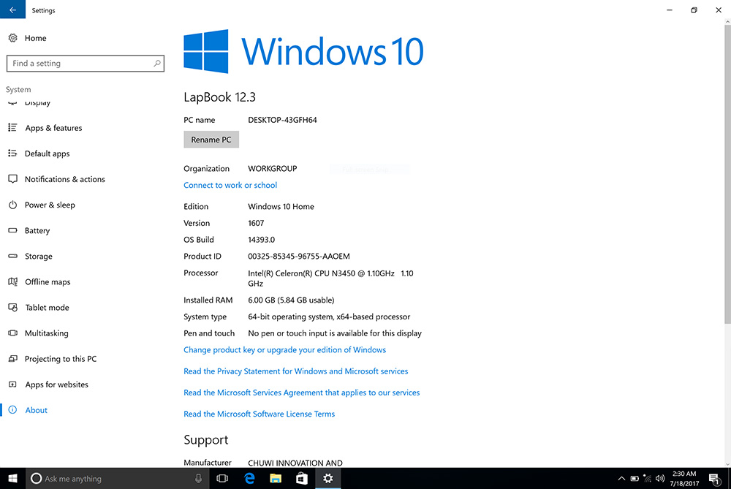Screen dimensions: 731x489
Task: Click the Find a setting field
Action: [86, 64]
